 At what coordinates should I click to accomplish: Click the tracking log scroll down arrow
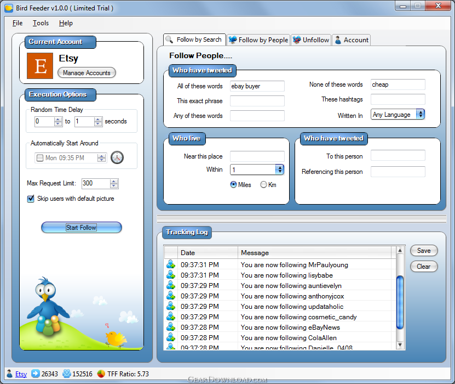(x=400, y=345)
